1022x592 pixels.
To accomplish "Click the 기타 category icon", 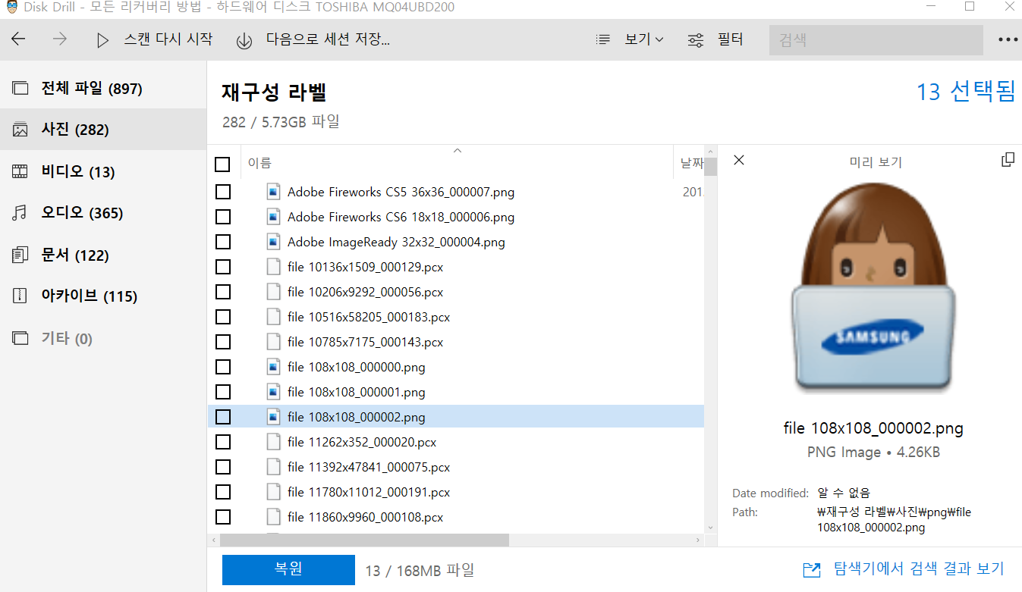I will (x=20, y=338).
